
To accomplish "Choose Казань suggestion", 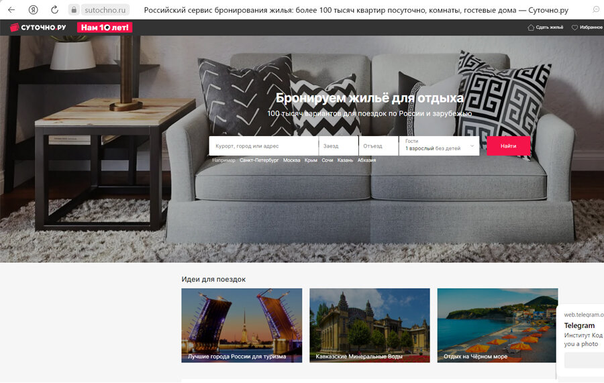I will [345, 160].
